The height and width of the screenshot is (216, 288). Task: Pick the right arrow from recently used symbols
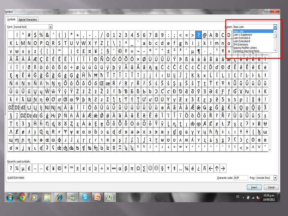click(223, 168)
